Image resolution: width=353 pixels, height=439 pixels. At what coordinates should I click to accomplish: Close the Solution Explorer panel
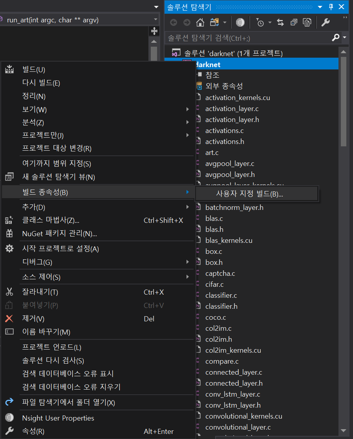(341, 7)
